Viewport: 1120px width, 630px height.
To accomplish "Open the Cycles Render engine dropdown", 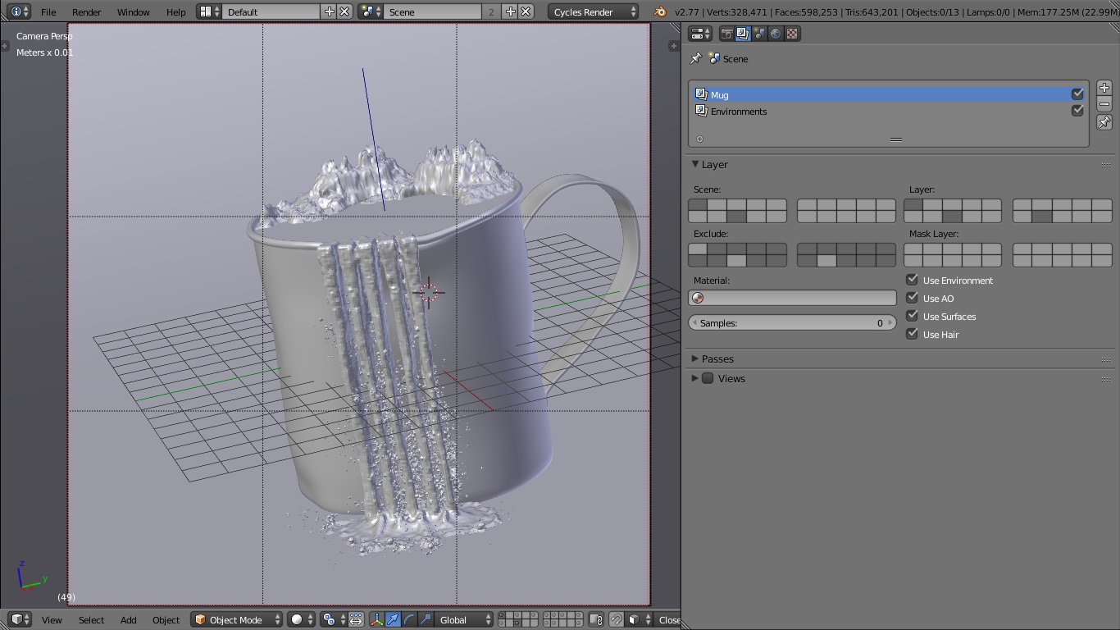I will click(593, 11).
